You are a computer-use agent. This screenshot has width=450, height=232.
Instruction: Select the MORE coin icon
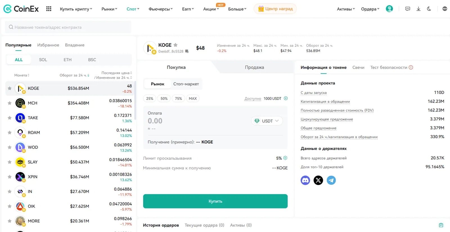(20, 221)
